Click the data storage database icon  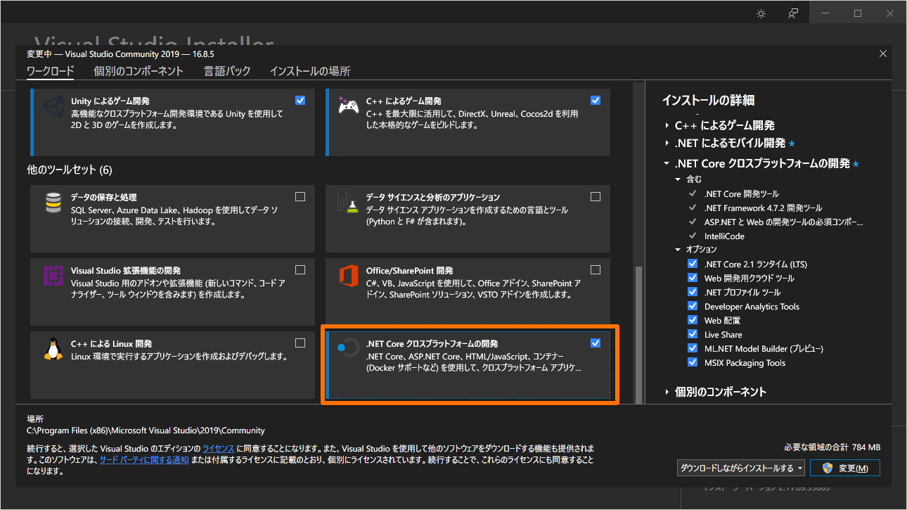(53, 203)
